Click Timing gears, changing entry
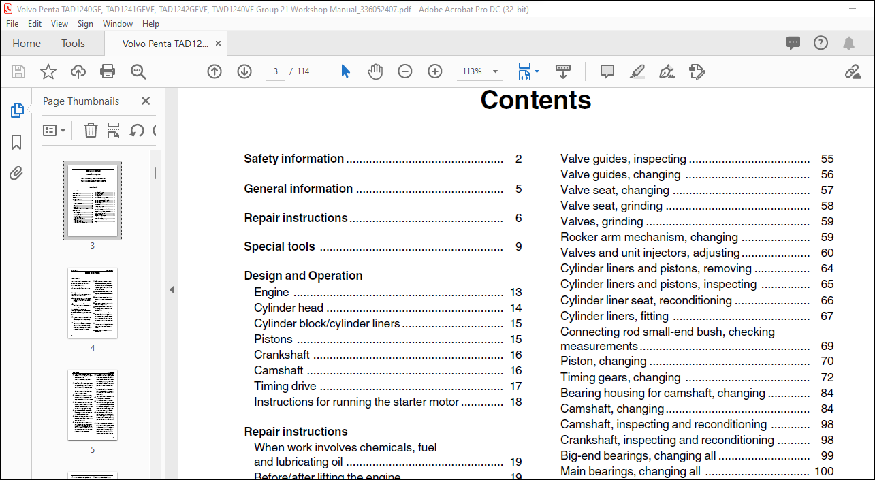This screenshot has width=875, height=480. point(697,377)
